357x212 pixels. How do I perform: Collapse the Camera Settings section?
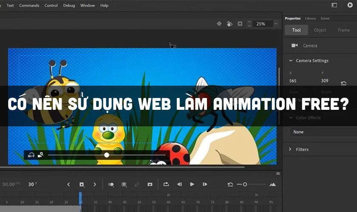click(291, 61)
